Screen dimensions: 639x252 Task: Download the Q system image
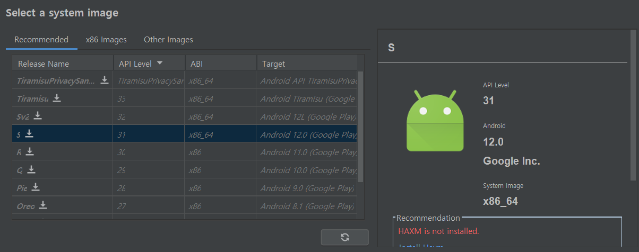tap(31, 170)
